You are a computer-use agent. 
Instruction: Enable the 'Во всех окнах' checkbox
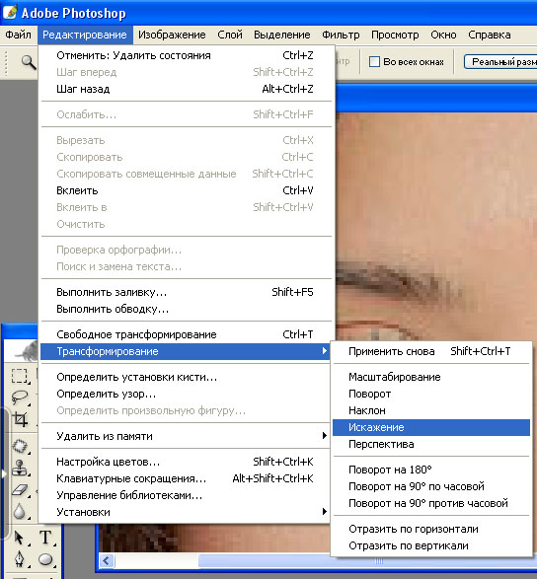[374, 62]
